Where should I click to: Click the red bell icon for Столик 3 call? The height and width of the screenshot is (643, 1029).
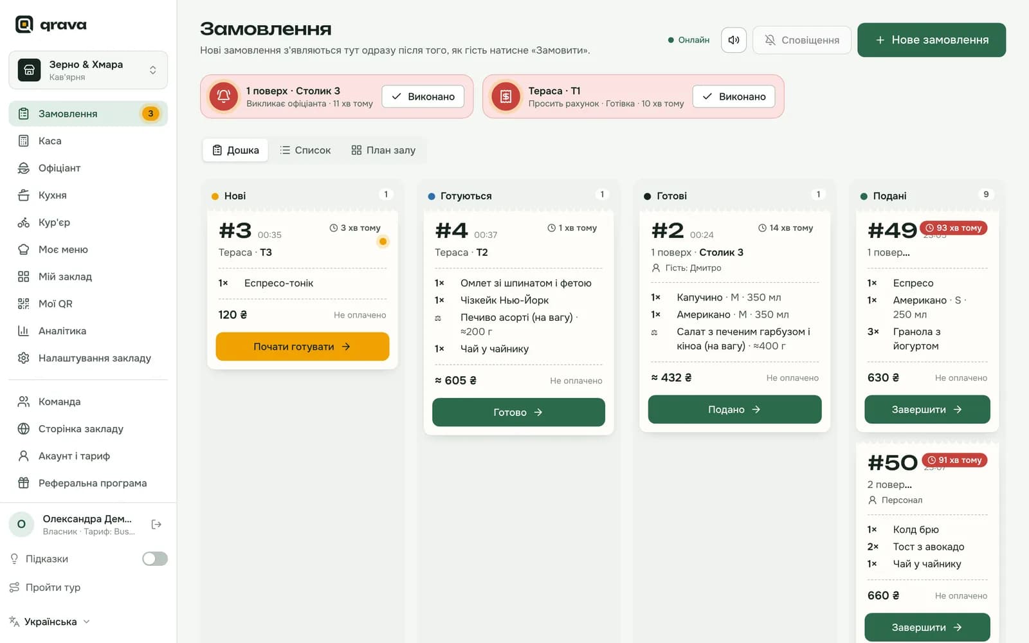point(224,96)
